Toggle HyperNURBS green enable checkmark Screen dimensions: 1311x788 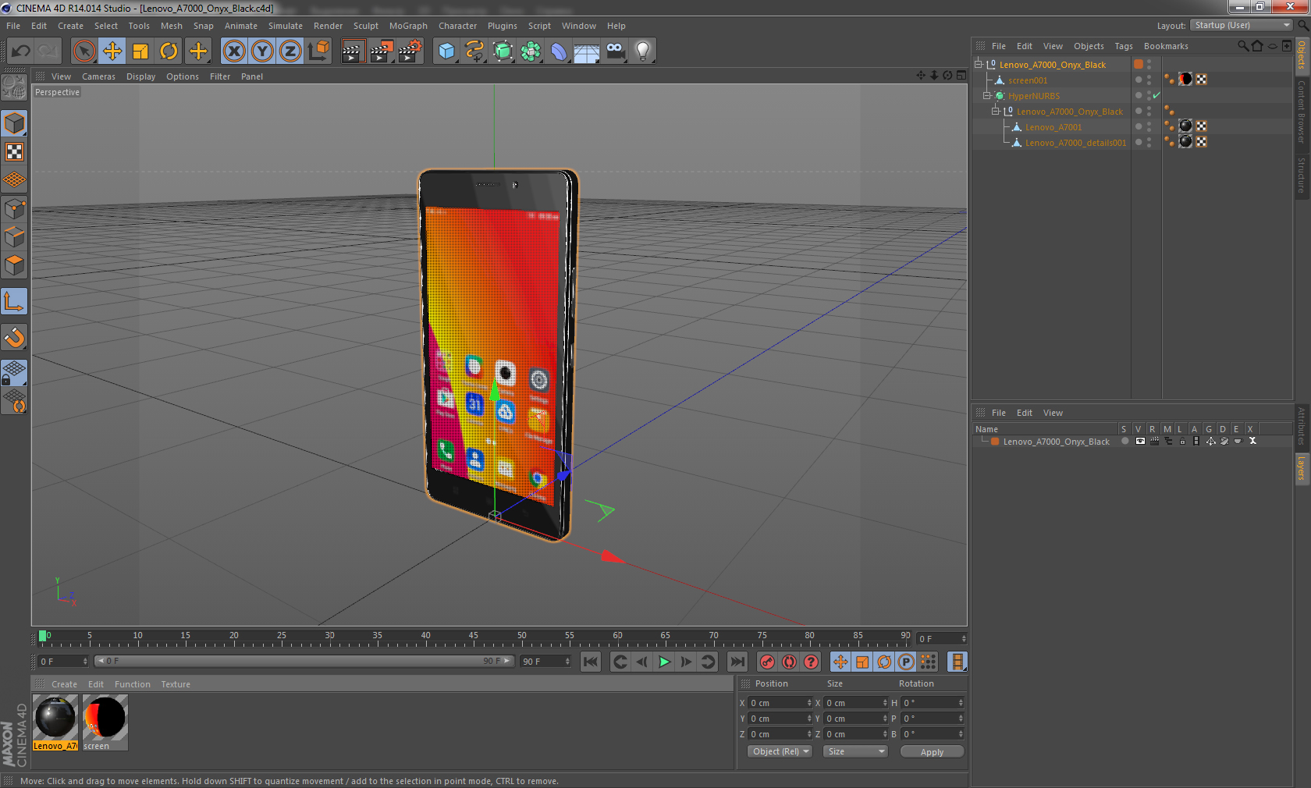click(1156, 95)
